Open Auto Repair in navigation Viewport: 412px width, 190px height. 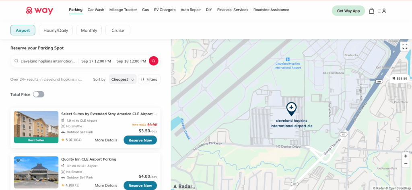191,10
